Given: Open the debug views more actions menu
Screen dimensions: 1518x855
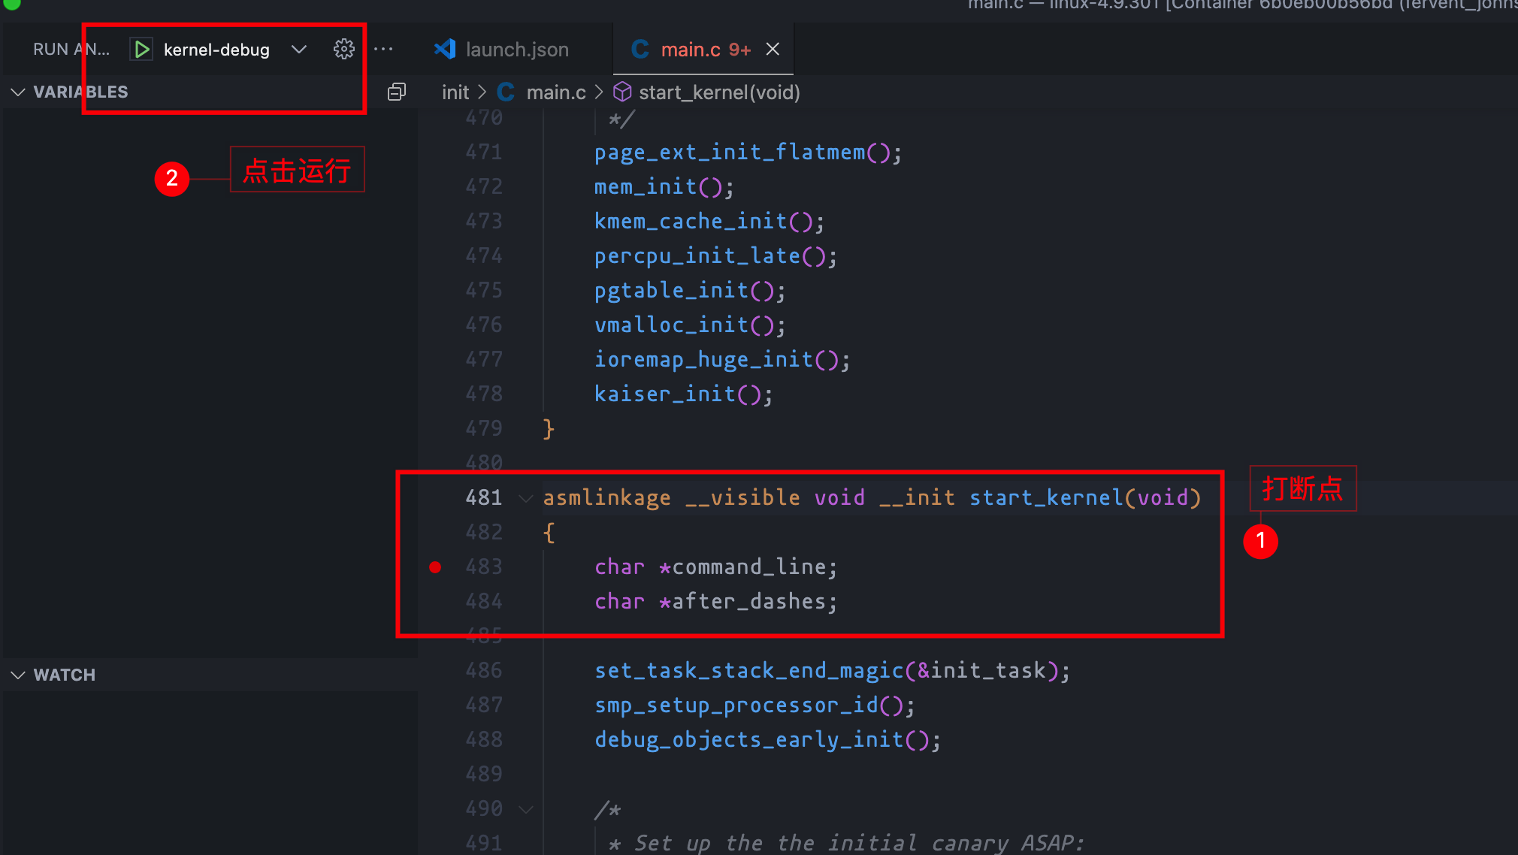Looking at the screenshot, I should (x=383, y=49).
